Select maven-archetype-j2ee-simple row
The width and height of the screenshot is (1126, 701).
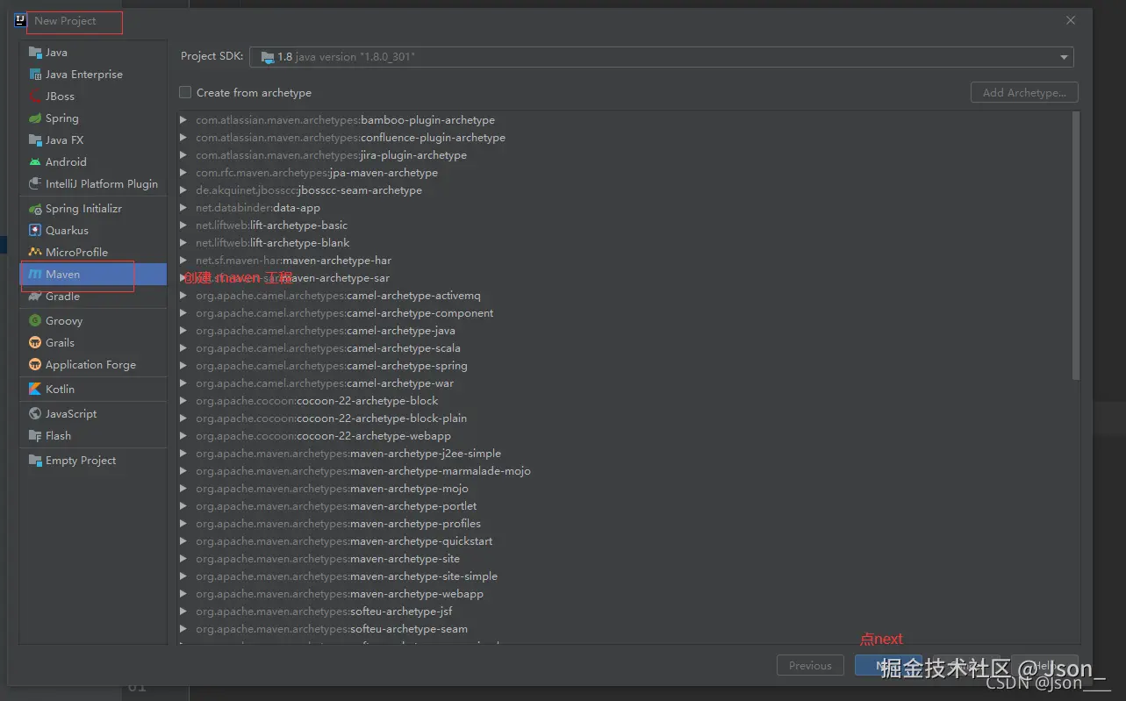click(625, 454)
